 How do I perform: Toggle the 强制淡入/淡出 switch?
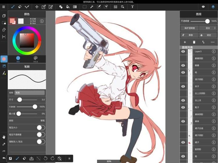41,142
